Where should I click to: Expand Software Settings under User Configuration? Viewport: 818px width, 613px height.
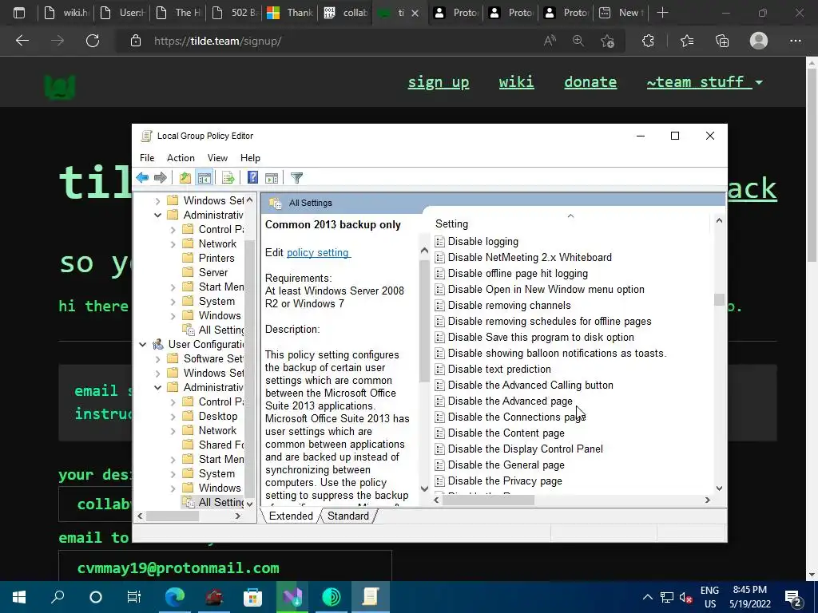pyautogui.click(x=157, y=358)
